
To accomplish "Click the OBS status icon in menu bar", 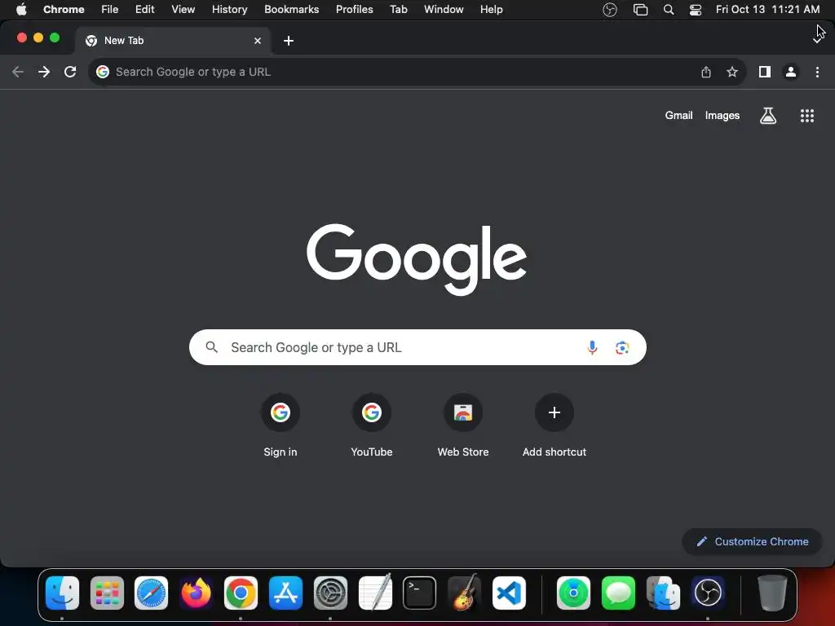I will tap(610, 10).
